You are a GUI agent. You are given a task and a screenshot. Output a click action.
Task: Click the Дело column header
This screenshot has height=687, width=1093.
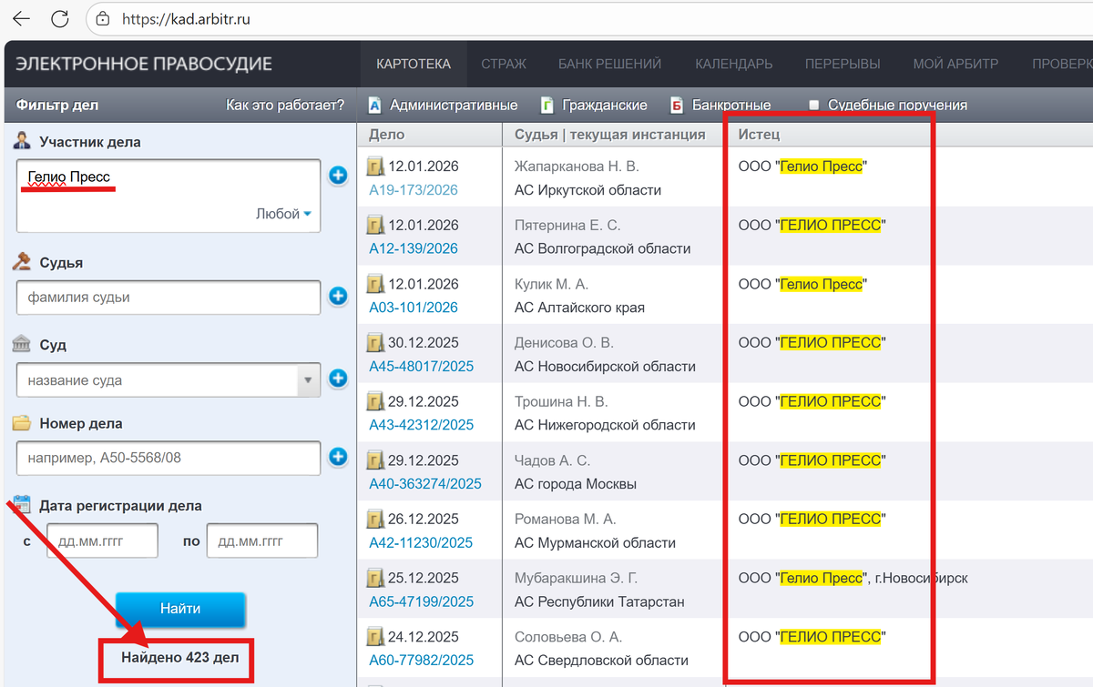(x=386, y=135)
